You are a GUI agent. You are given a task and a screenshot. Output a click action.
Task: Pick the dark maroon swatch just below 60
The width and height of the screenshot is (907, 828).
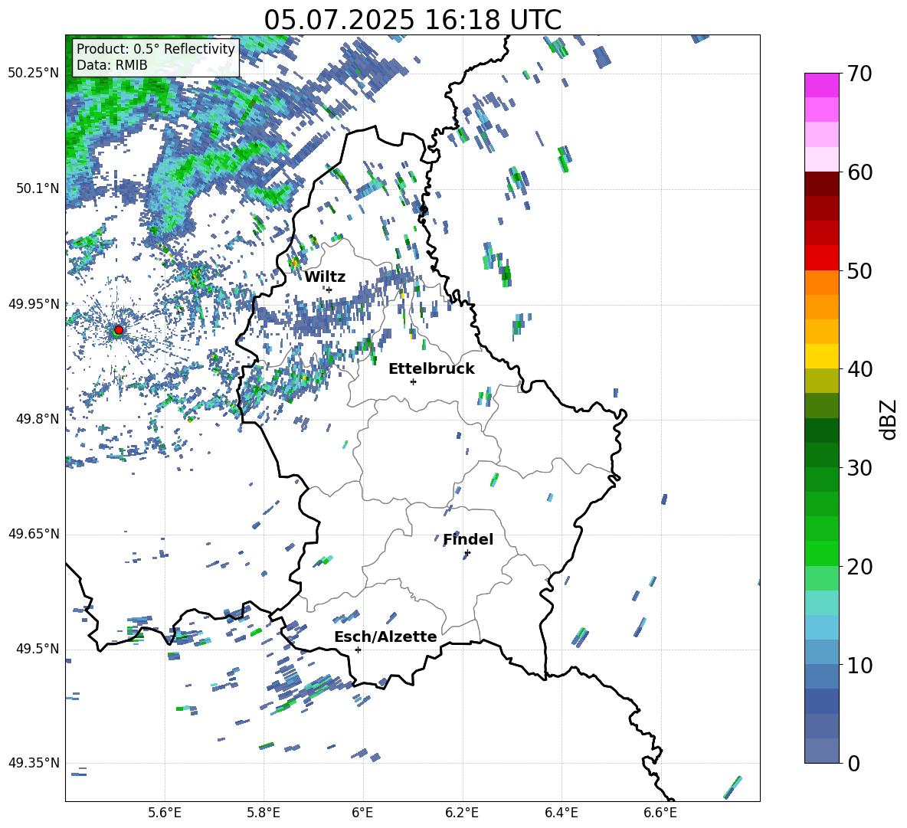point(822,185)
